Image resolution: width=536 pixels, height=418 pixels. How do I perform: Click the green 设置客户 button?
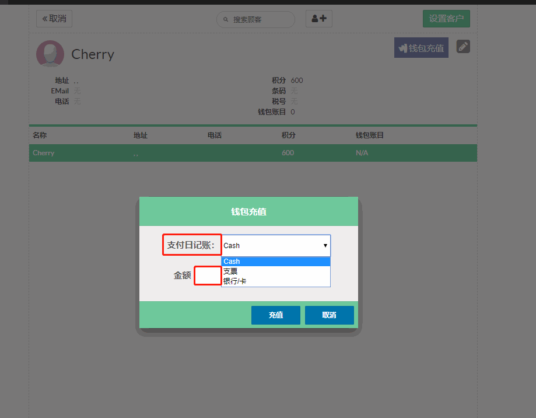tap(446, 19)
